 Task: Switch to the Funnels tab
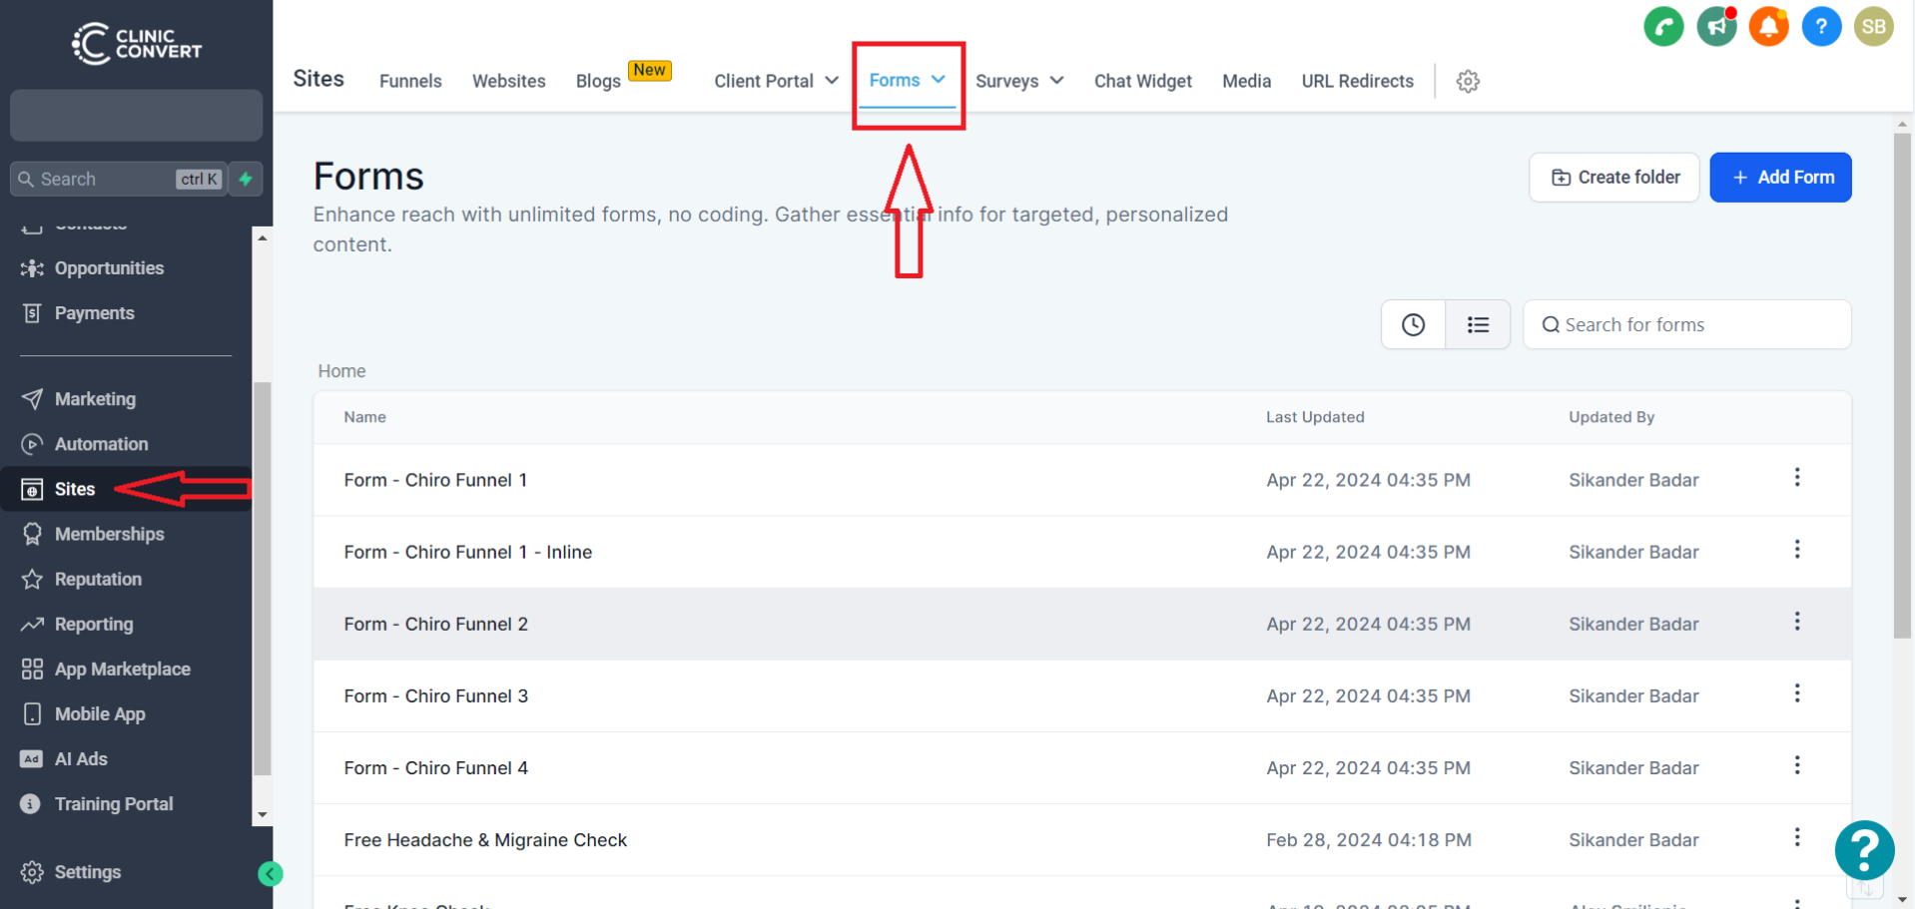click(410, 81)
